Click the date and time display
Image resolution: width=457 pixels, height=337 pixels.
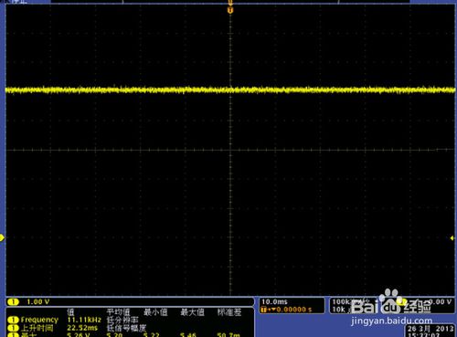(430, 332)
